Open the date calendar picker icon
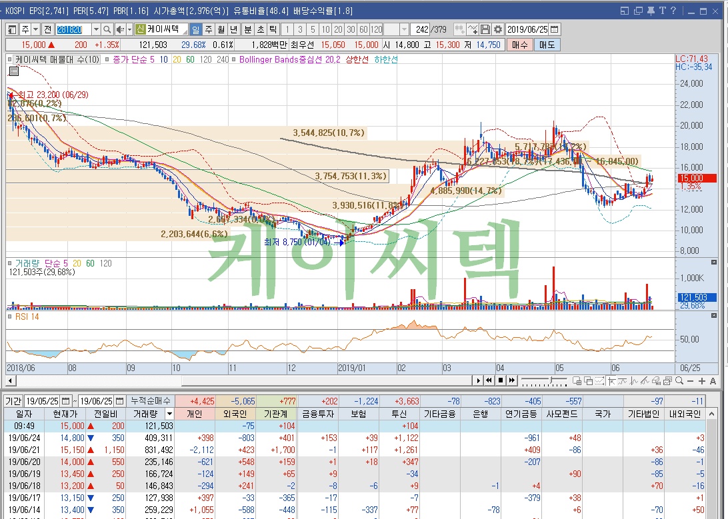 tap(555, 30)
